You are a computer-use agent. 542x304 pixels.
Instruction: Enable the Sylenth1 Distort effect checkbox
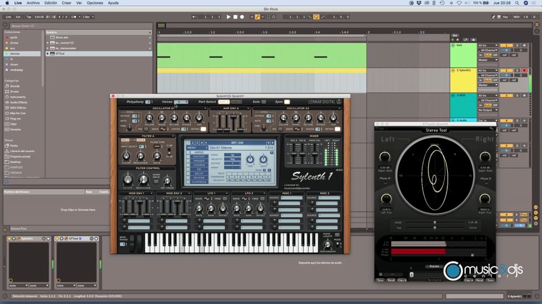(188, 157)
